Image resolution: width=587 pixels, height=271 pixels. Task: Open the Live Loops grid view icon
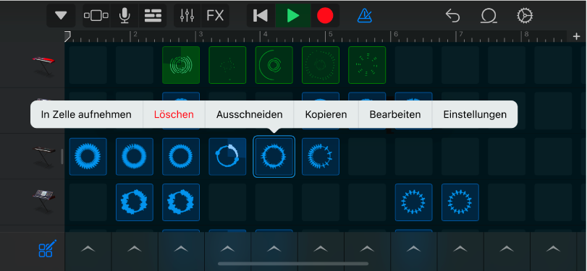coord(153,16)
